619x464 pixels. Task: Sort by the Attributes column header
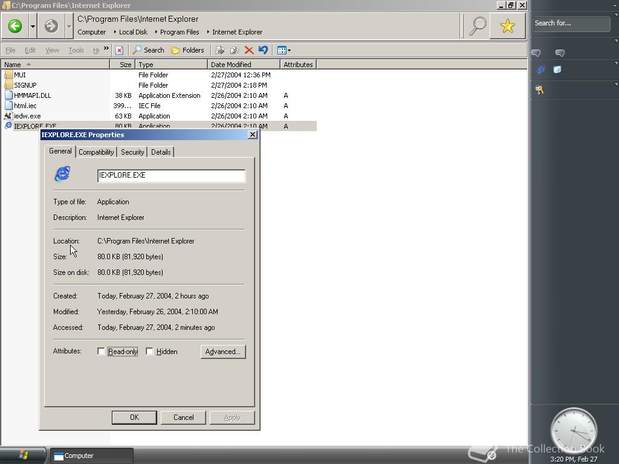click(x=299, y=64)
